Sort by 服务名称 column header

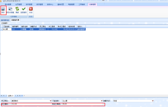point(25,26)
